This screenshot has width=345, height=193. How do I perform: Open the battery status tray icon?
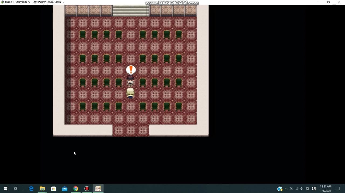coord(291,188)
